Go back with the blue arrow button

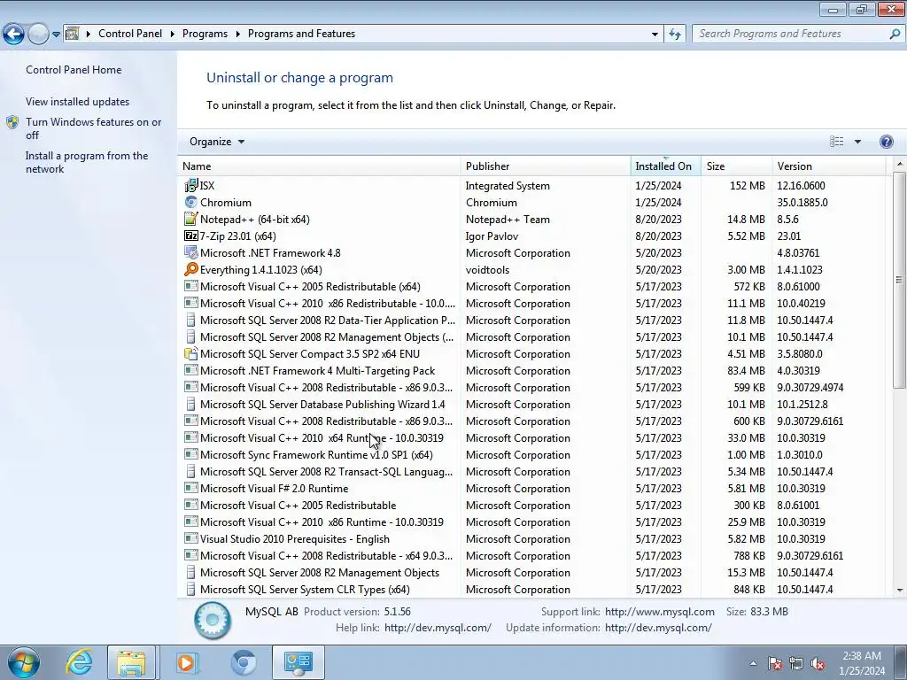click(14, 35)
